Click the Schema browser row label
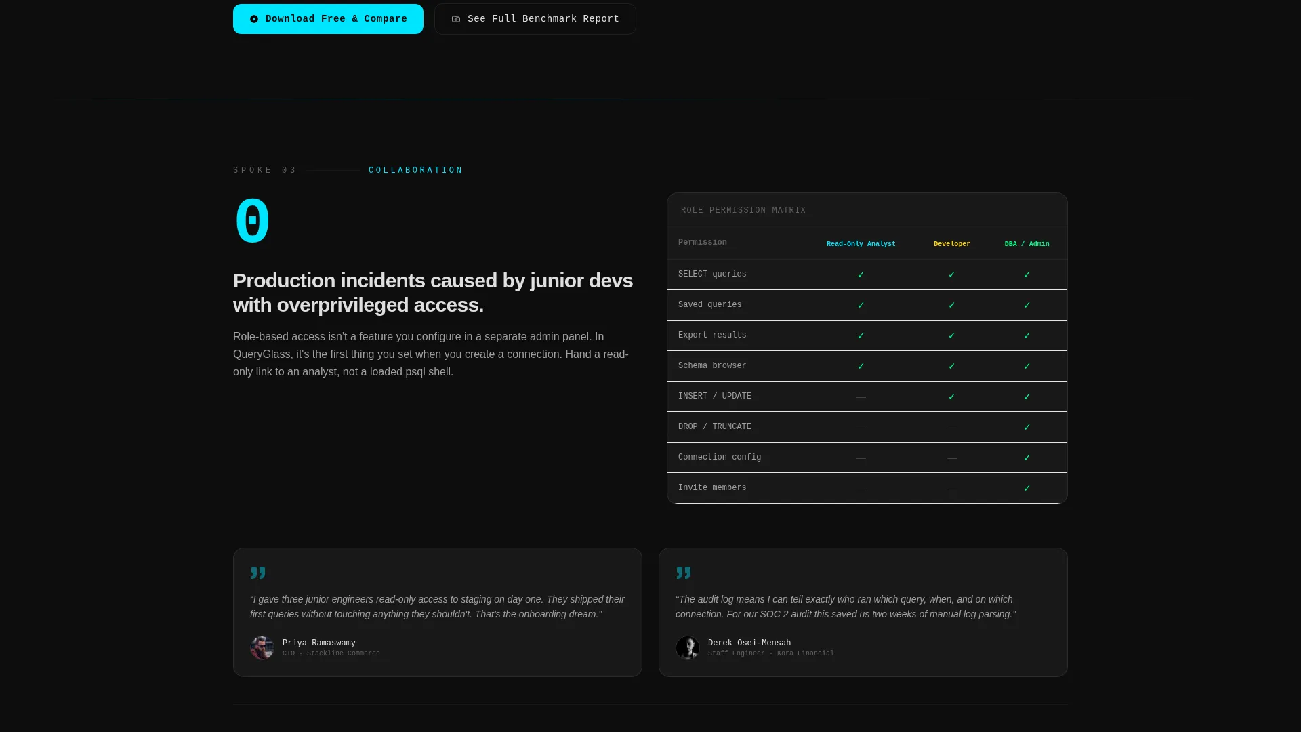Viewport: 1301px width, 732px height. point(712,366)
